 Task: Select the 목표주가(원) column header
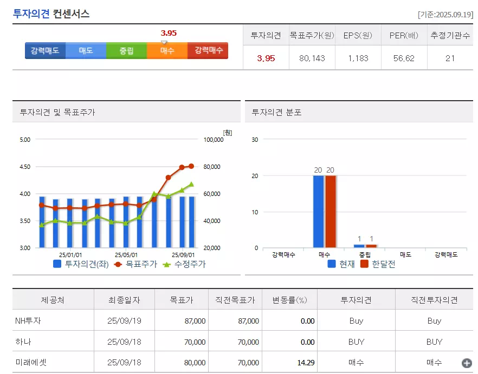313,35
